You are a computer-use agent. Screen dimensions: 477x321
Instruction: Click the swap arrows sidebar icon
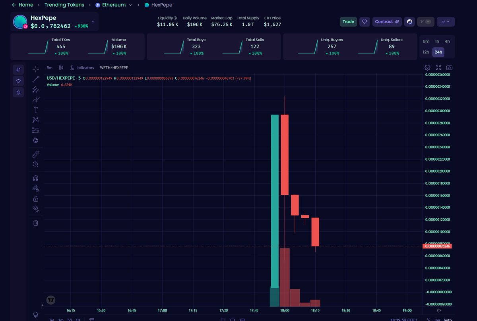pos(18,70)
